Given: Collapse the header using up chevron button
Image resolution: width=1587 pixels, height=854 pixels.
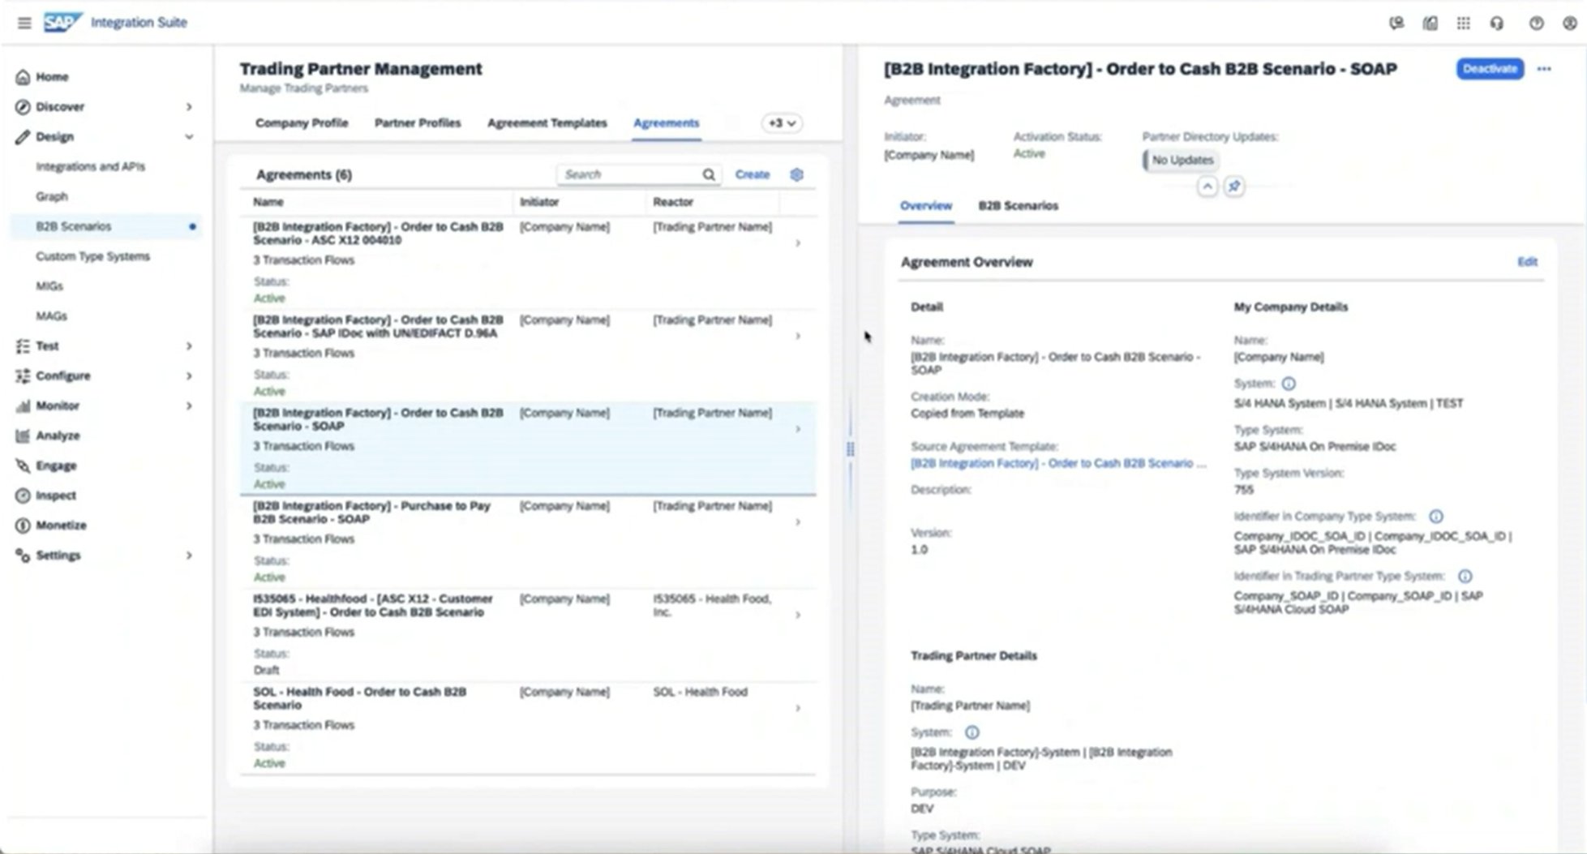Looking at the screenshot, I should point(1207,187).
